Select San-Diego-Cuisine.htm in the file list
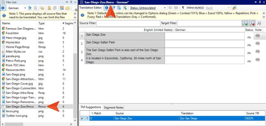The width and height of the screenshot is (266, 126). pos(37,88)
